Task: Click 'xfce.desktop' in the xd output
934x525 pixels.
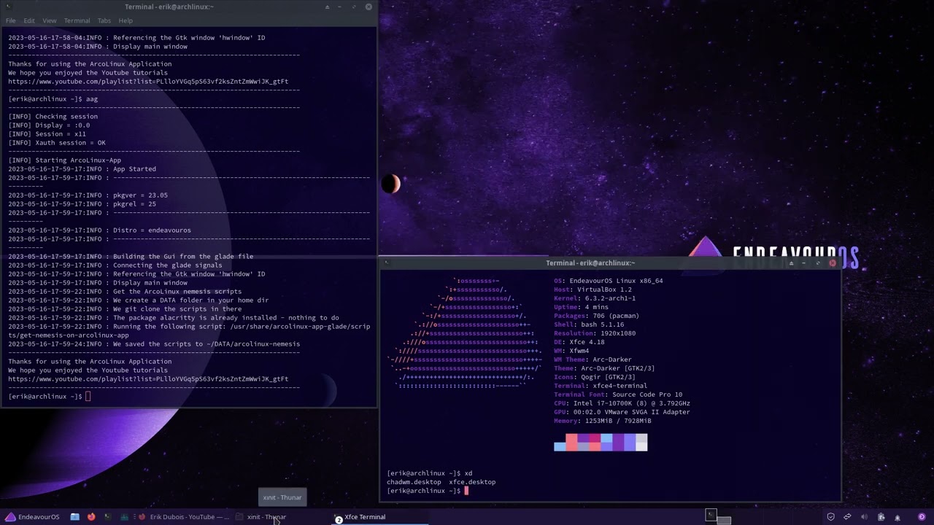Action: (x=472, y=482)
